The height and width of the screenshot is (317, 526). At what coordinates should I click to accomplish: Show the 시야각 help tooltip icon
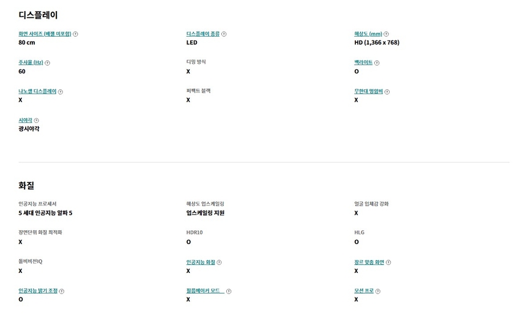tap(37, 121)
